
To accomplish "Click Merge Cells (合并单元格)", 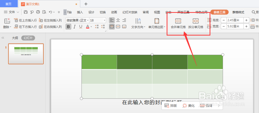I will click(178, 24).
